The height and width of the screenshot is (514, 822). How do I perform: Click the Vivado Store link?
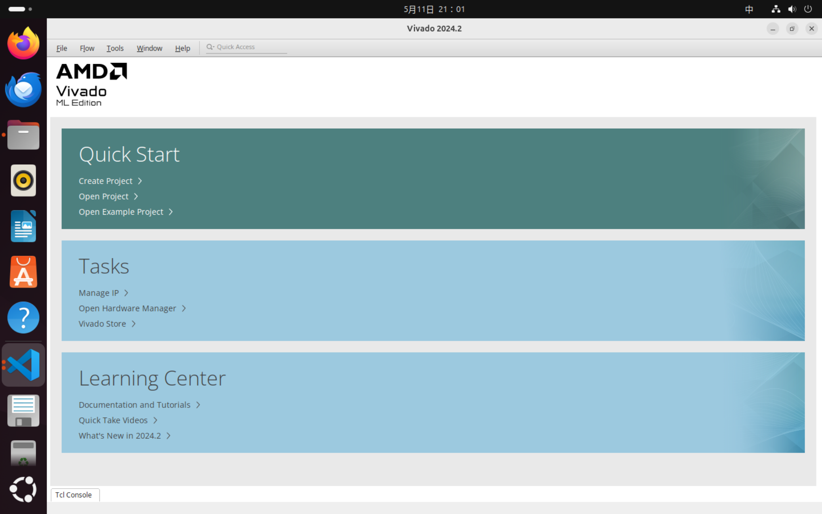[102, 324]
